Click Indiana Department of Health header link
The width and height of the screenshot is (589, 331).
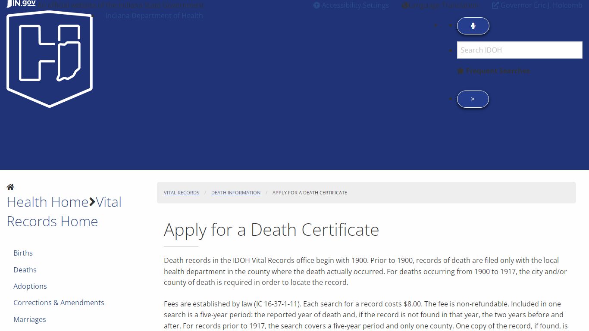[154, 16]
